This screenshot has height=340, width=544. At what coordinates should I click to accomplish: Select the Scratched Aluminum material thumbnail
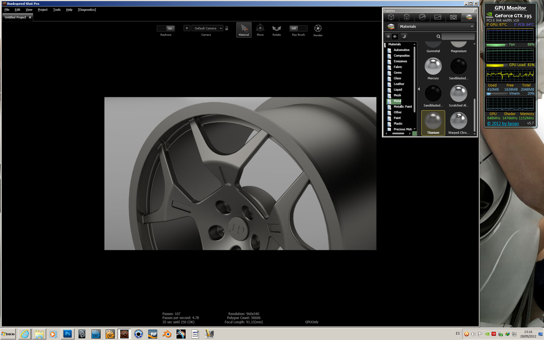[x=459, y=96]
